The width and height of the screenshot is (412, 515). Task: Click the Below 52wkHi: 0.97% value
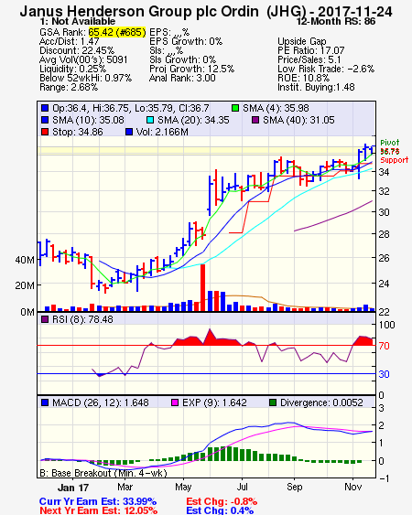coord(85,78)
